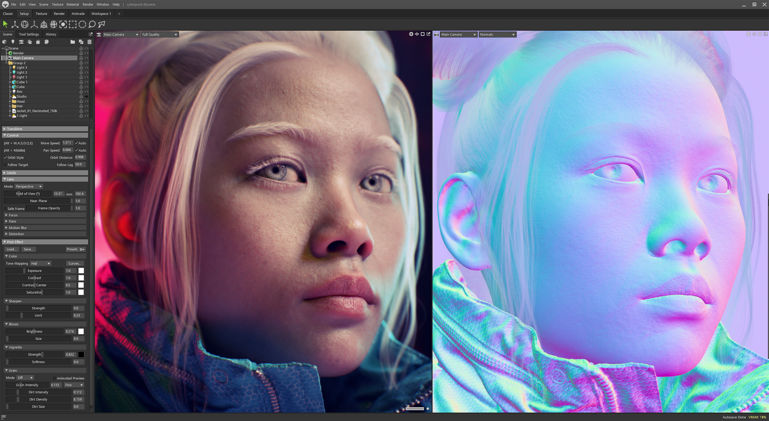This screenshot has height=421, width=769.
Task: Open the Tone Mapping Hejl dropdown
Action: click(x=41, y=263)
